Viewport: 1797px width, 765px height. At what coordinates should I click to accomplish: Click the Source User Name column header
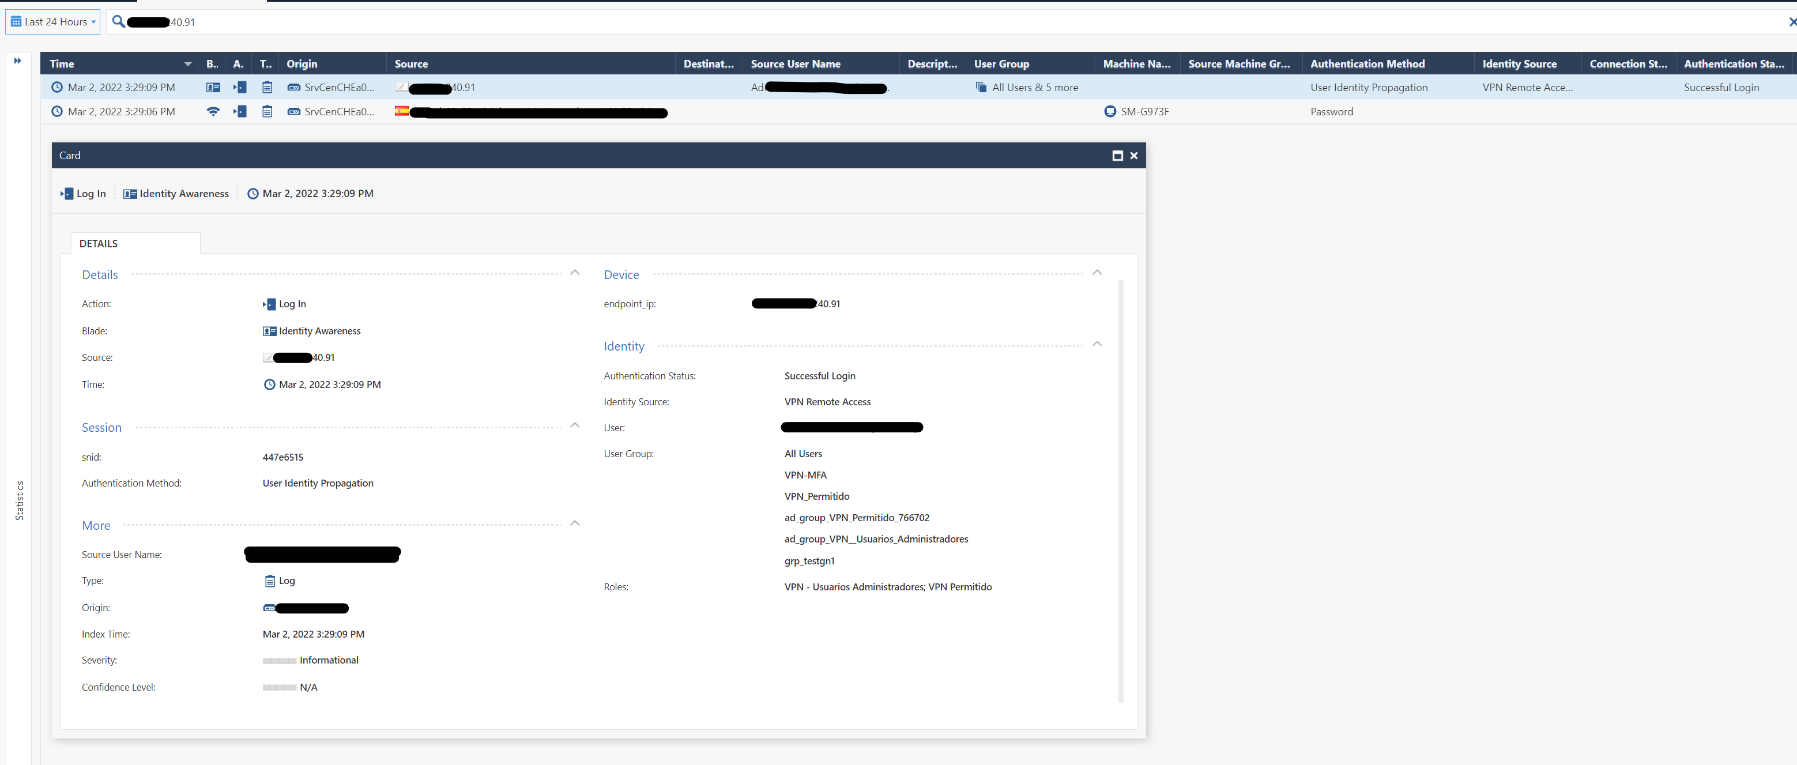[x=820, y=63]
